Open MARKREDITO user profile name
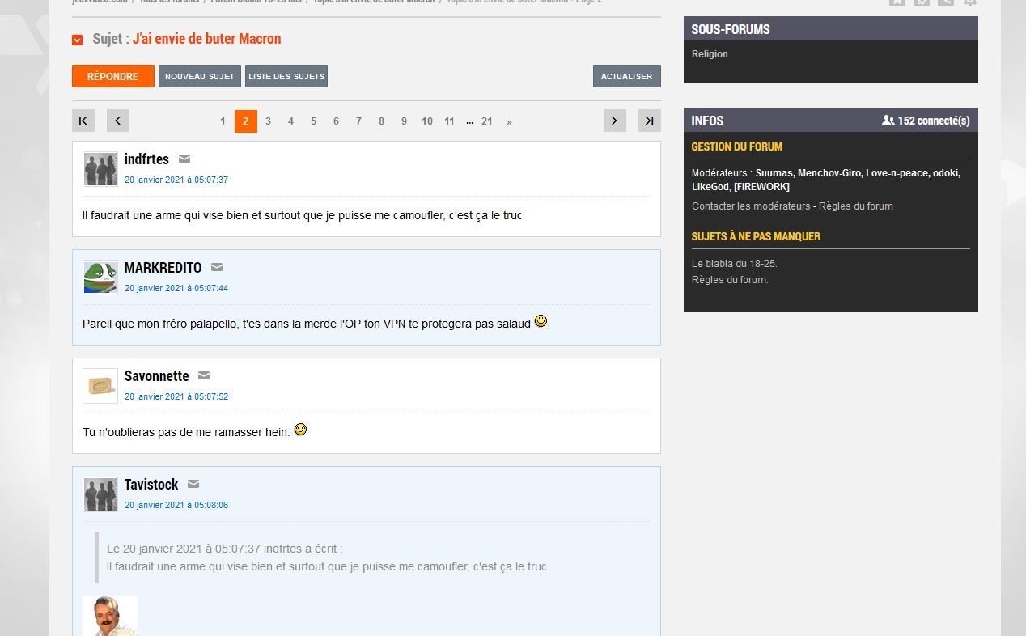The height and width of the screenshot is (636, 1026). (x=163, y=268)
